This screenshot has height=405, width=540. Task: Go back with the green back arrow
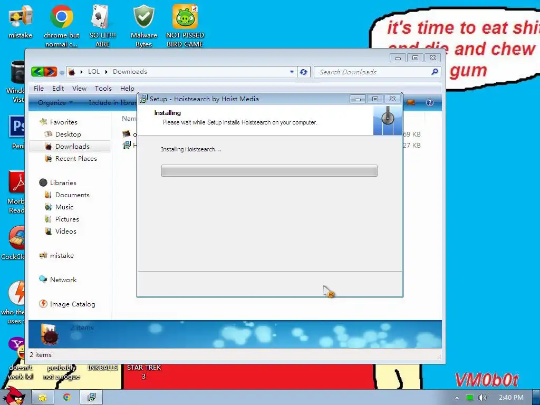tap(37, 72)
